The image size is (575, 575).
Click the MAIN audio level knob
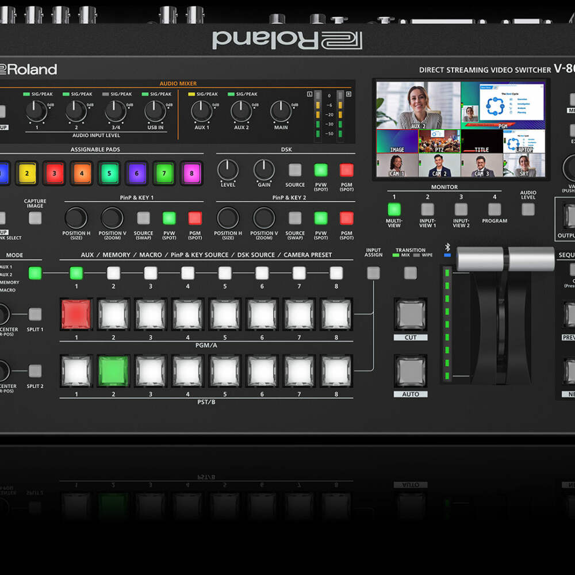[x=281, y=111]
